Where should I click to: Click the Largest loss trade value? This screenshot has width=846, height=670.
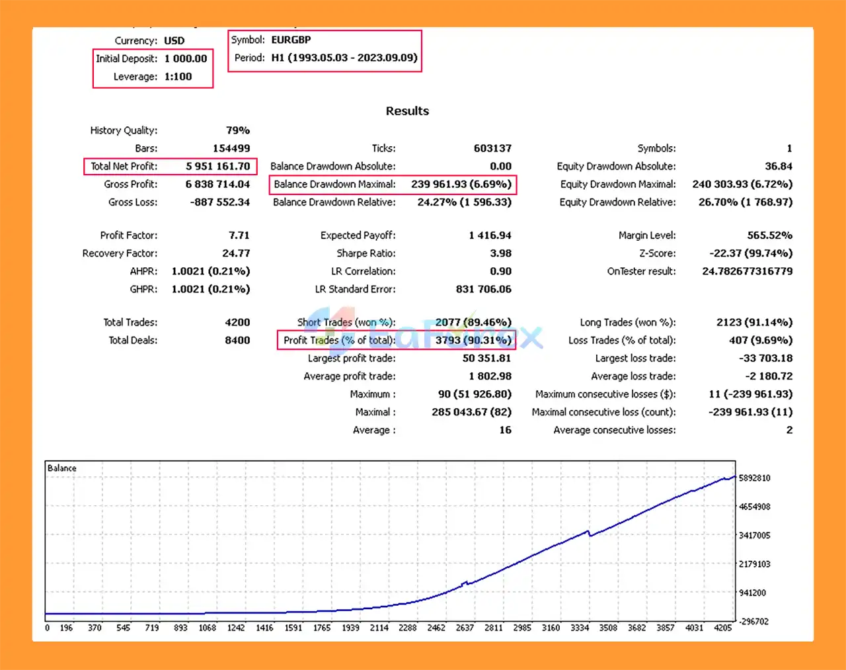click(765, 358)
